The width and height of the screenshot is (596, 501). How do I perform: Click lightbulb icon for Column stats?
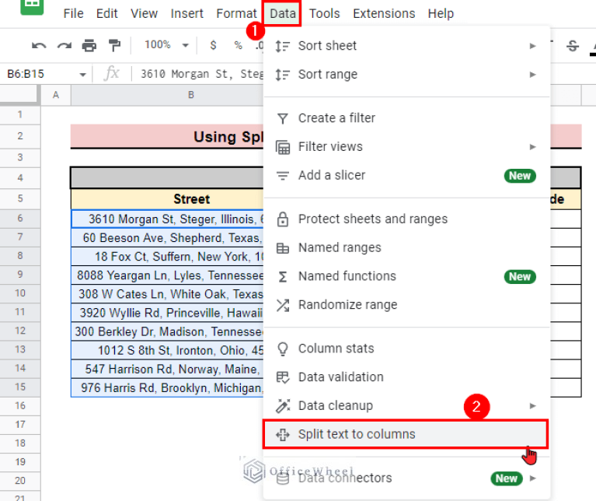(x=282, y=349)
